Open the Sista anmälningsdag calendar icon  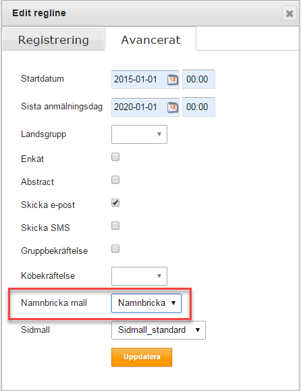point(173,107)
